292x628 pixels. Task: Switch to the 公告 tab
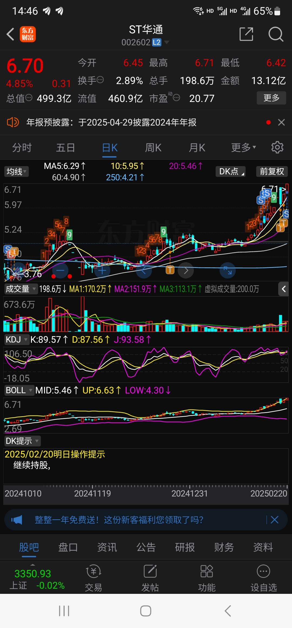(146, 547)
